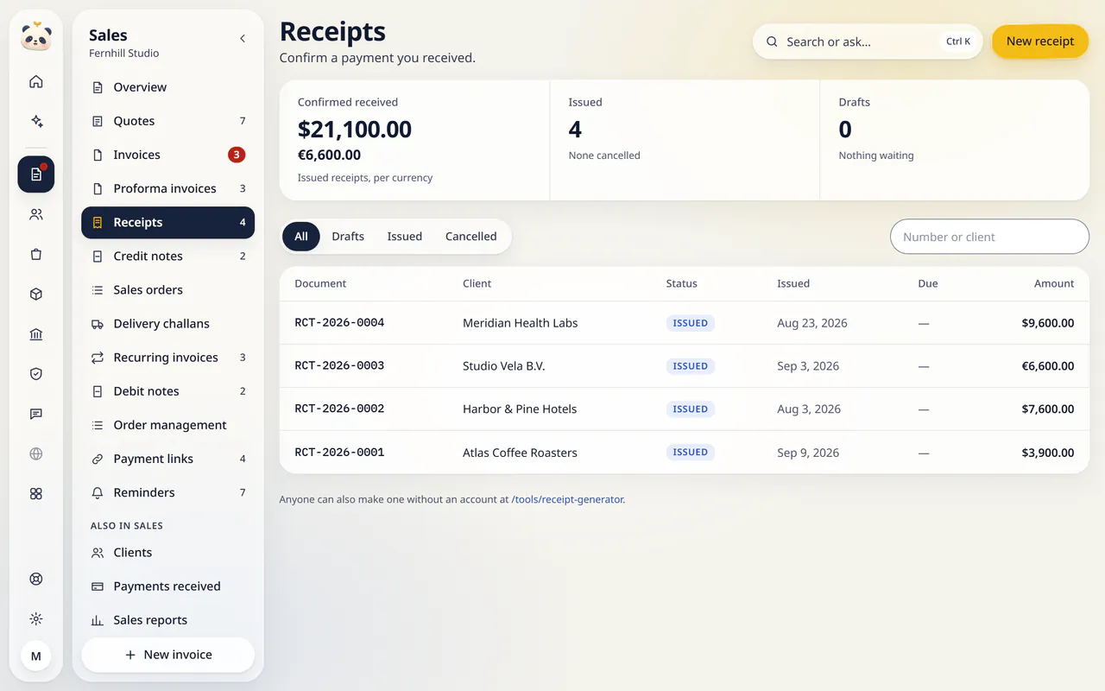
Task: Open the bank building icon in rail
Action: (x=36, y=334)
